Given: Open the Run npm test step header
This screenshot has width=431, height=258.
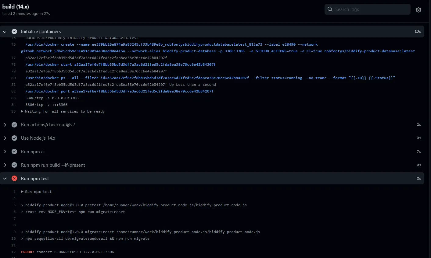Looking at the screenshot, I should click(212, 178).
